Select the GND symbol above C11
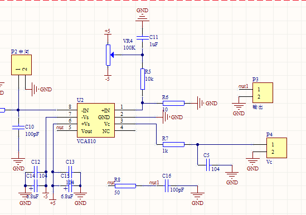Screen dimensions: 306x215 tap(143, 15)
